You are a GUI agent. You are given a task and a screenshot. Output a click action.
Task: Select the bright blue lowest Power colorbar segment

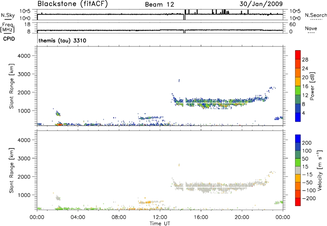[298, 117]
